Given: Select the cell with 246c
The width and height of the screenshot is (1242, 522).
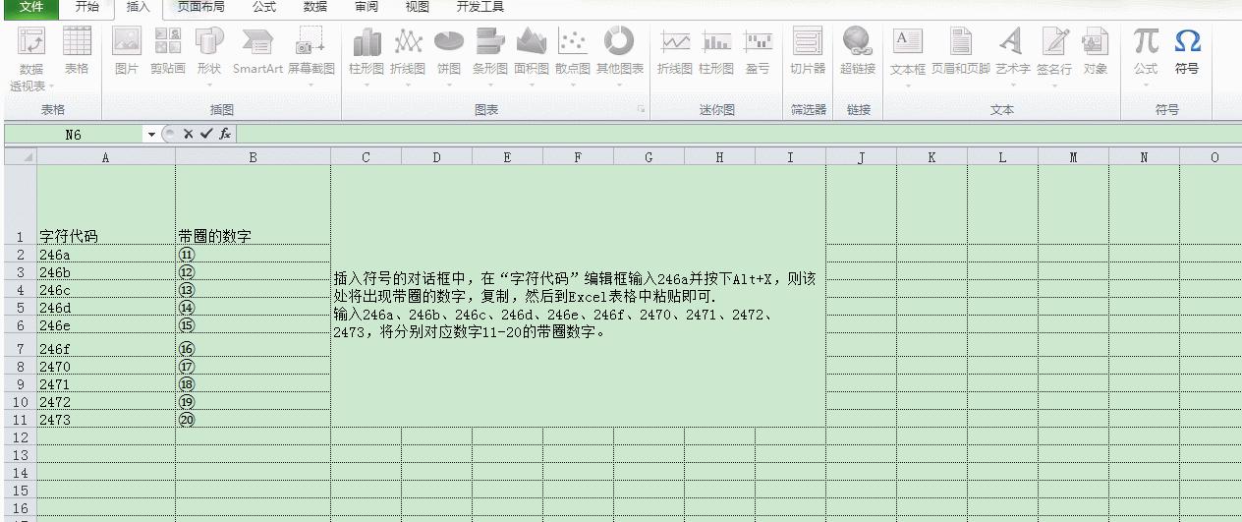Looking at the screenshot, I should pos(106,289).
